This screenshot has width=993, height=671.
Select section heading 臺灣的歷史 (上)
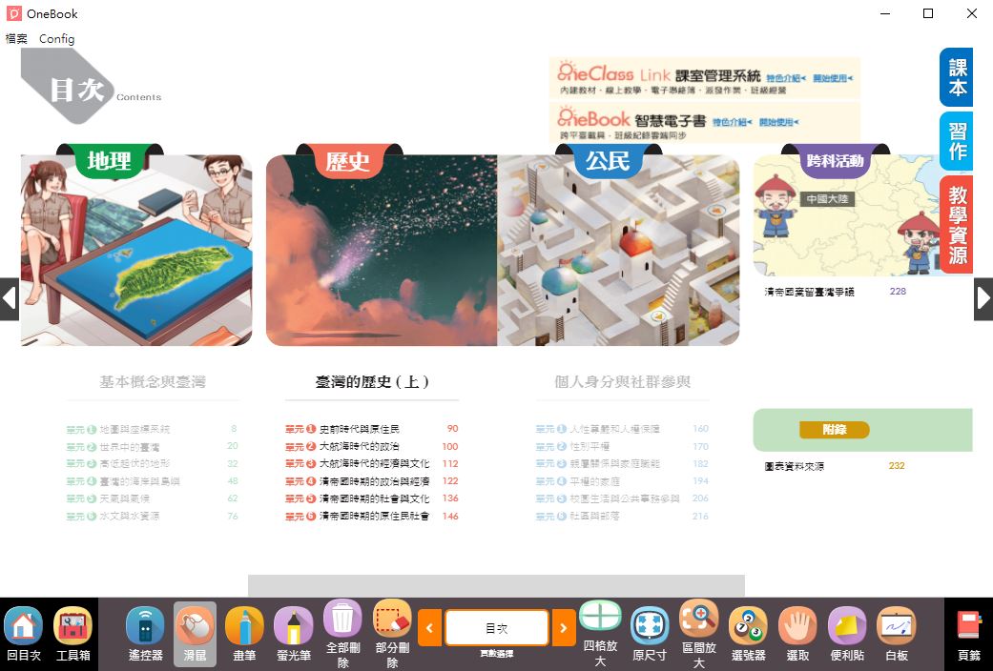(372, 381)
